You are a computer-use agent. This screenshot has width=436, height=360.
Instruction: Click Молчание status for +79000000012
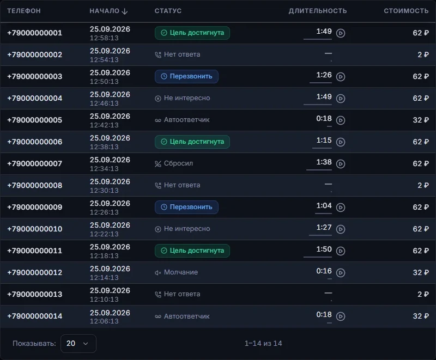(x=176, y=272)
